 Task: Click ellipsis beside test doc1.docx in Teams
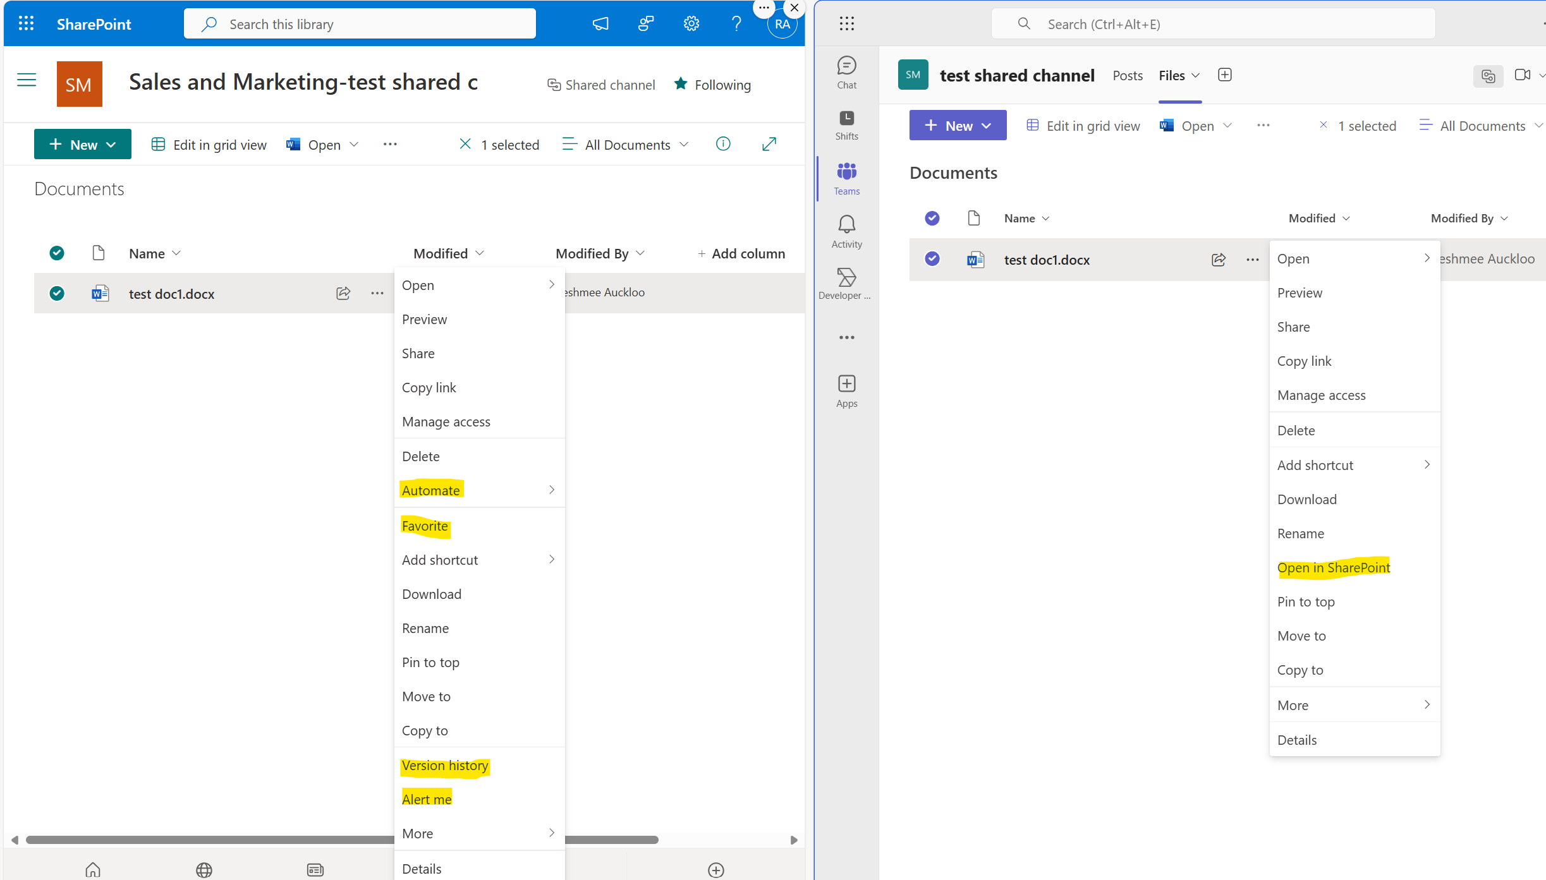(1253, 260)
